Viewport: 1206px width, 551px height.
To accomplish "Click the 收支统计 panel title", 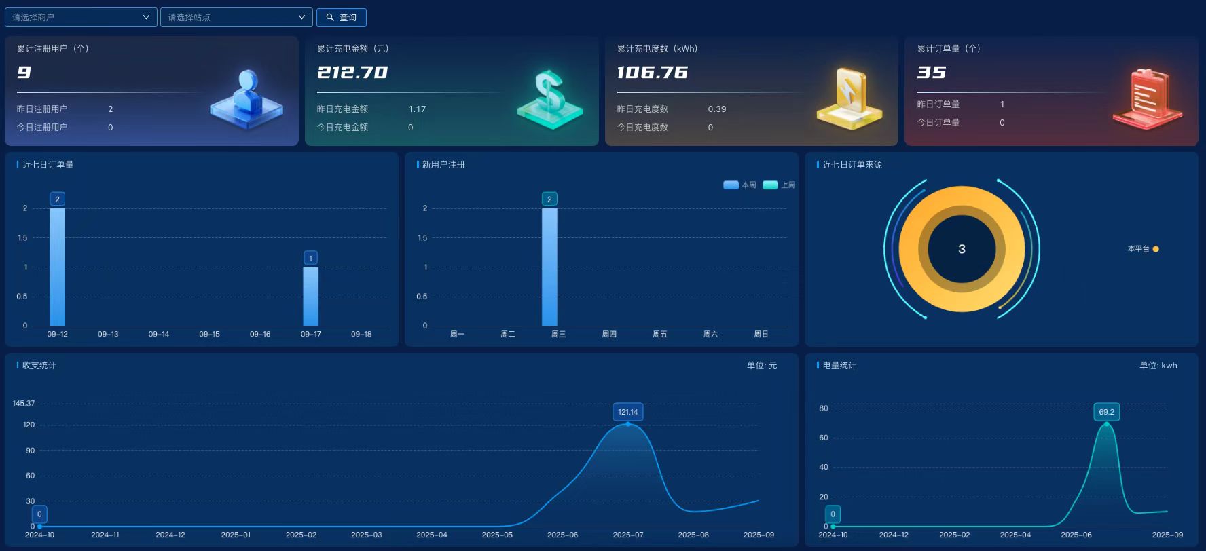I will [x=39, y=366].
